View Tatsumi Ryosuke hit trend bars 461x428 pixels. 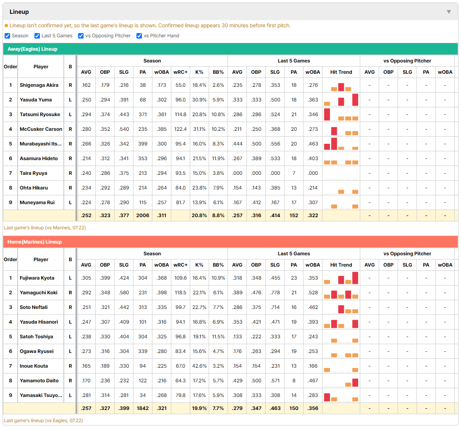pyautogui.click(x=341, y=114)
